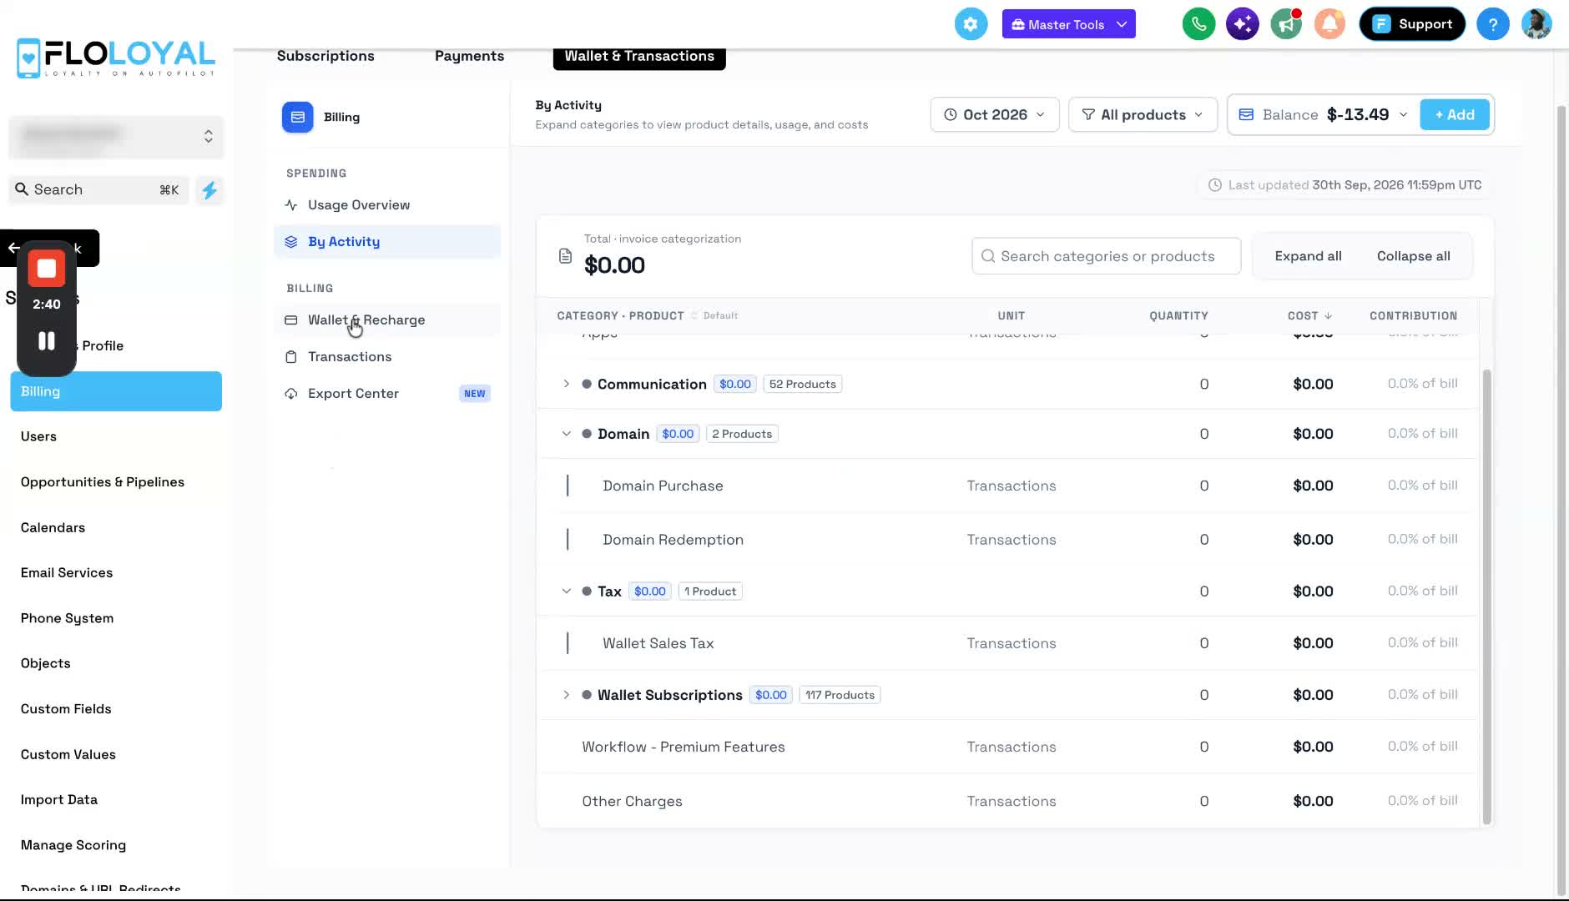Switch to the Payments tab
Screen dimensions: 1569x901
(x=469, y=56)
